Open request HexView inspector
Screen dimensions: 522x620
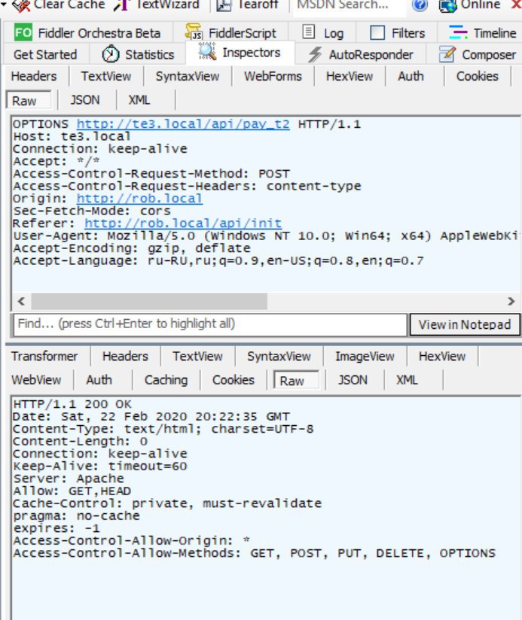350,76
